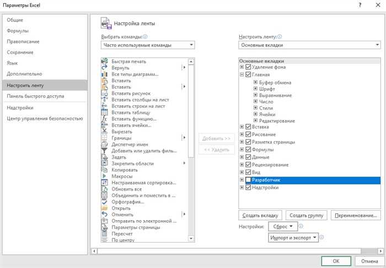Uncheck the Рисование tab checkbox

click(x=248, y=135)
